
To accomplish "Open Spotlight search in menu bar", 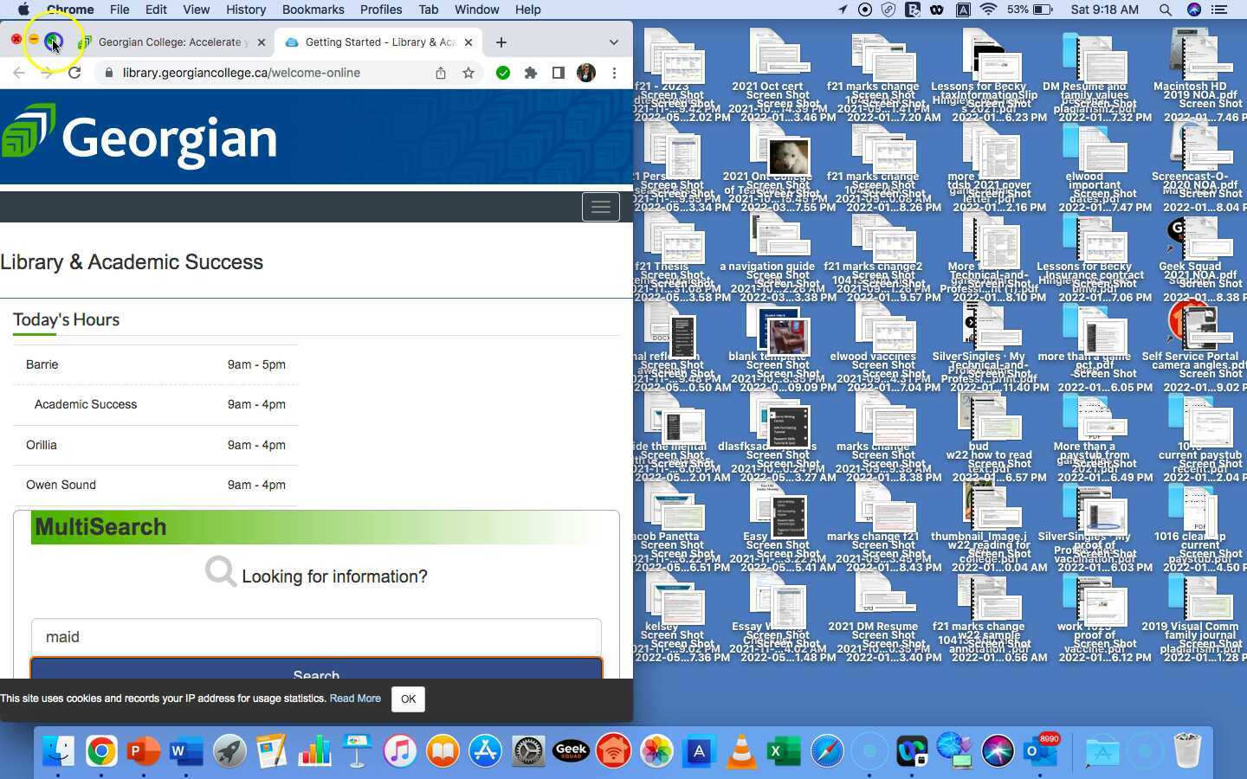I will click(x=1165, y=10).
